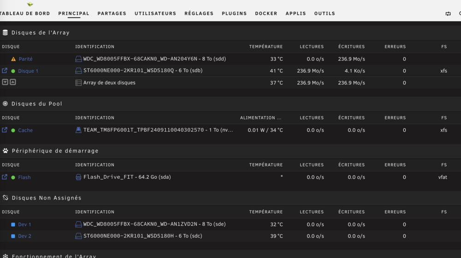Click the Parité orange warning triangle
Screen dimensions: 461x258
(x=13, y=59)
